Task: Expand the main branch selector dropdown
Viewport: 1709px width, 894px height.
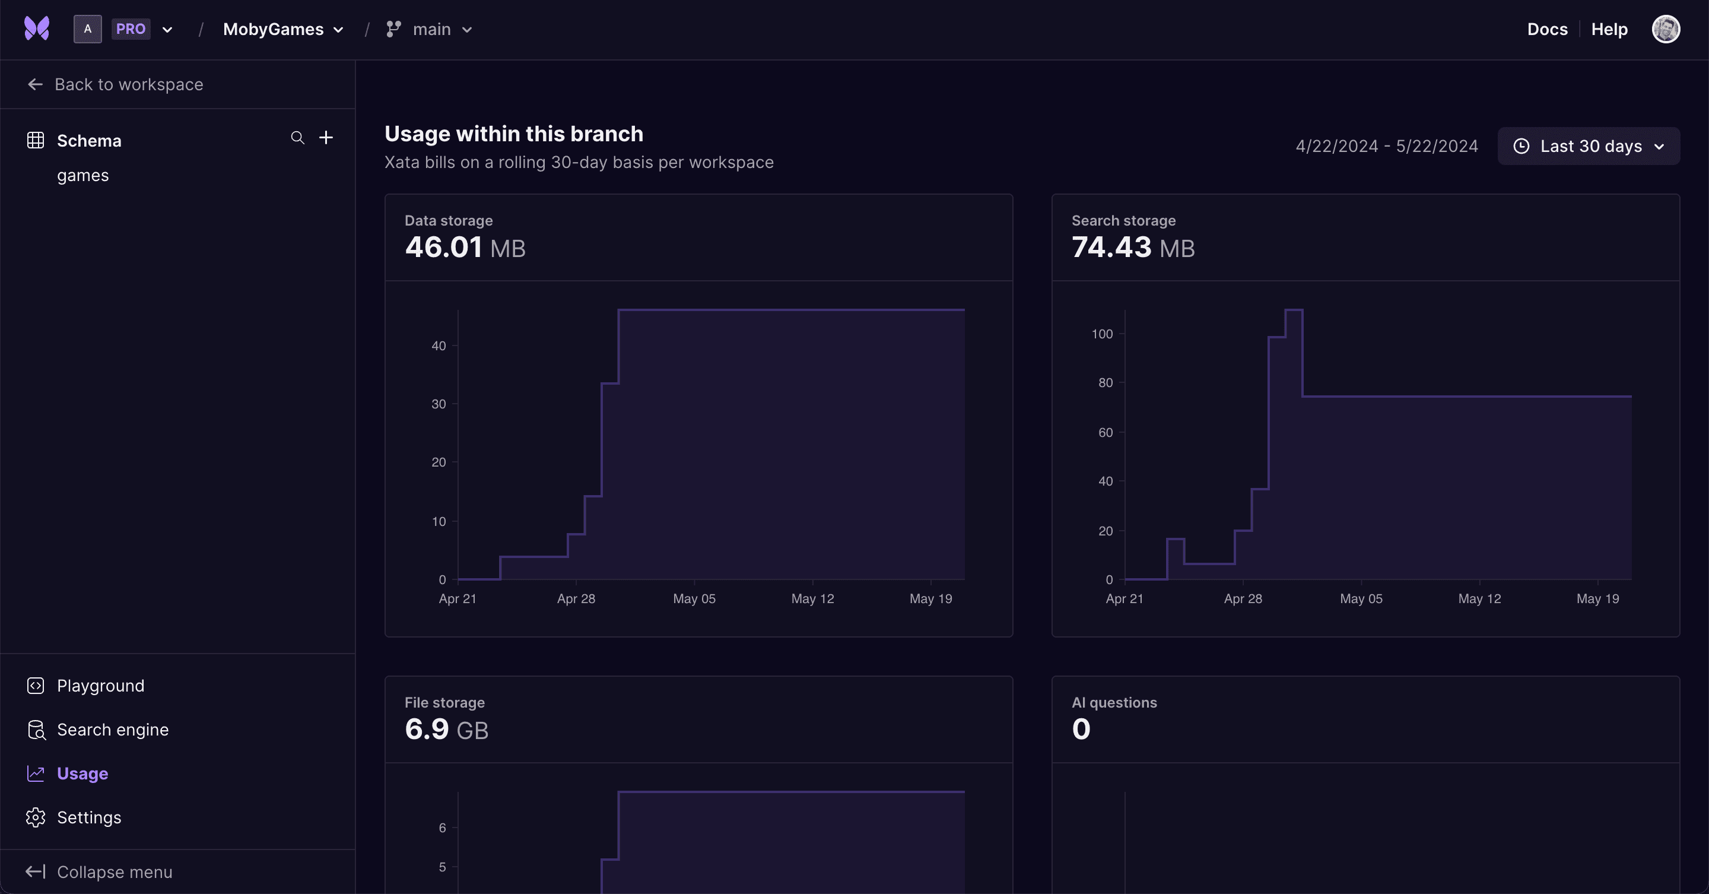Action: (465, 28)
